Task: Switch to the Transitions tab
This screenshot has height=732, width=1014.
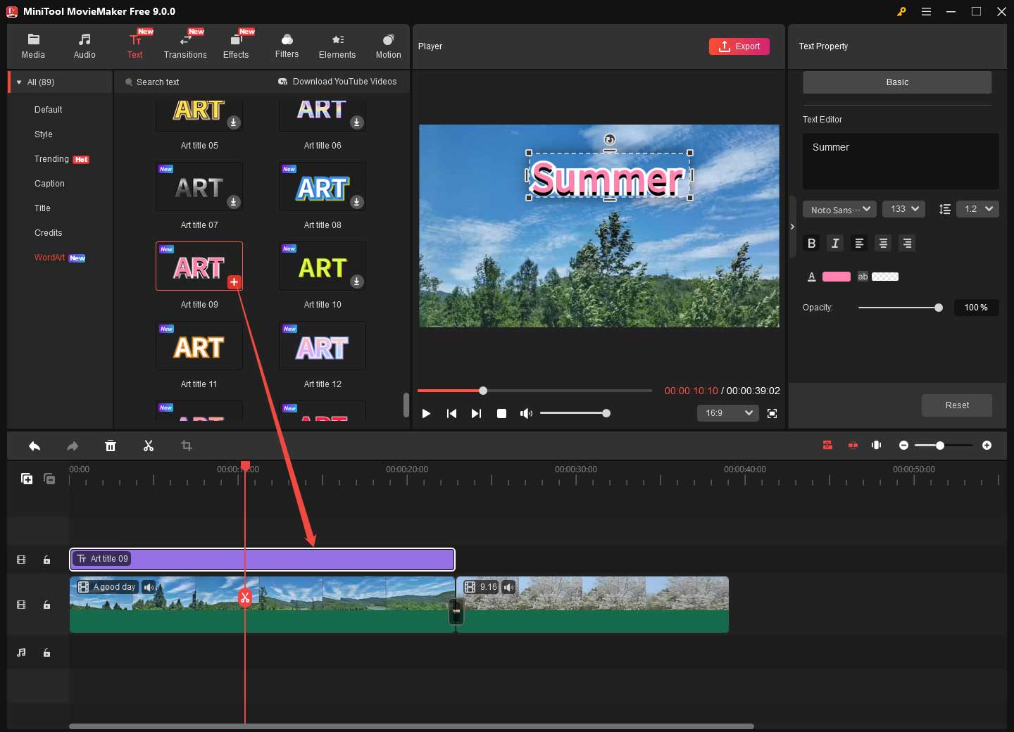Action: [185, 46]
